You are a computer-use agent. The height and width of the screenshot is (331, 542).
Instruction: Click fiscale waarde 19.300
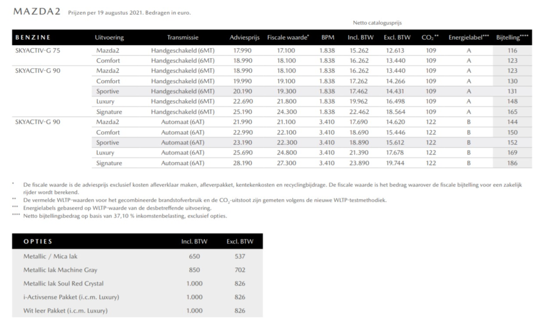point(286,91)
